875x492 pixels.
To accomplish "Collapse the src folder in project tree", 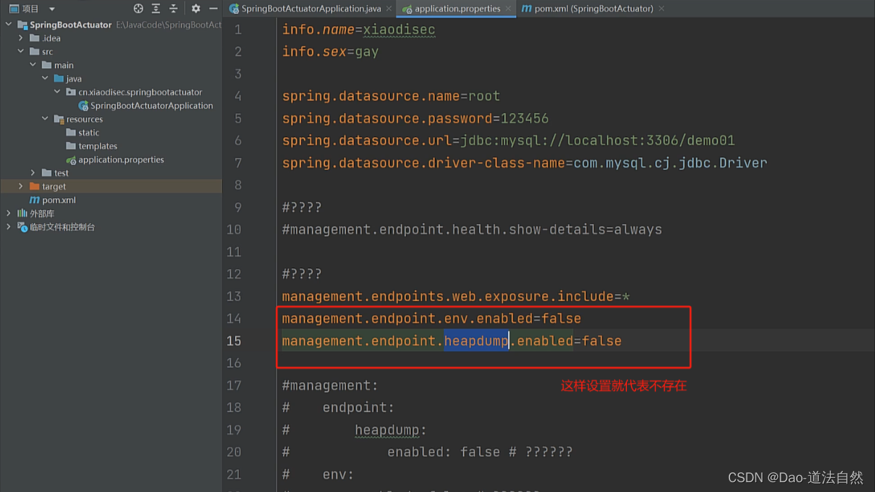I will point(20,51).
